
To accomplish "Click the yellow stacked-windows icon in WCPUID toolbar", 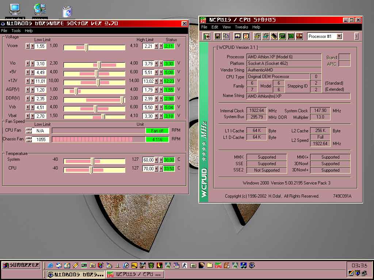I will 257,36.
